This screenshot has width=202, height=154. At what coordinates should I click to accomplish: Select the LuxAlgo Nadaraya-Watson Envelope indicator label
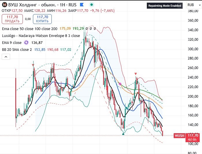pyautogui.click(x=41, y=36)
